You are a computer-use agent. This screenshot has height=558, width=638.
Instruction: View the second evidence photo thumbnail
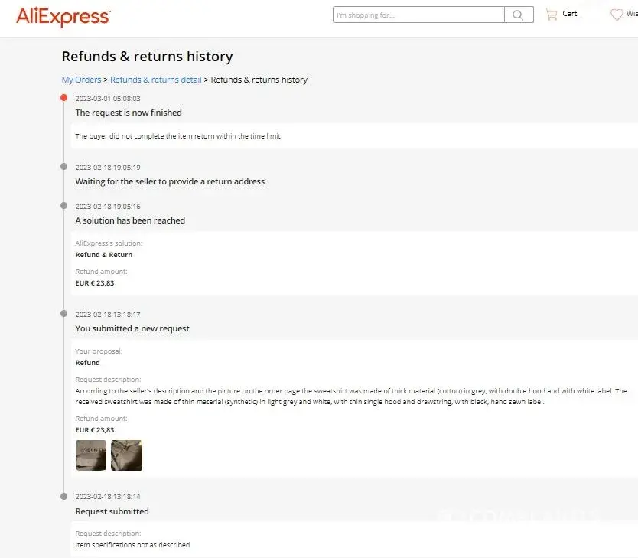(x=126, y=455)
